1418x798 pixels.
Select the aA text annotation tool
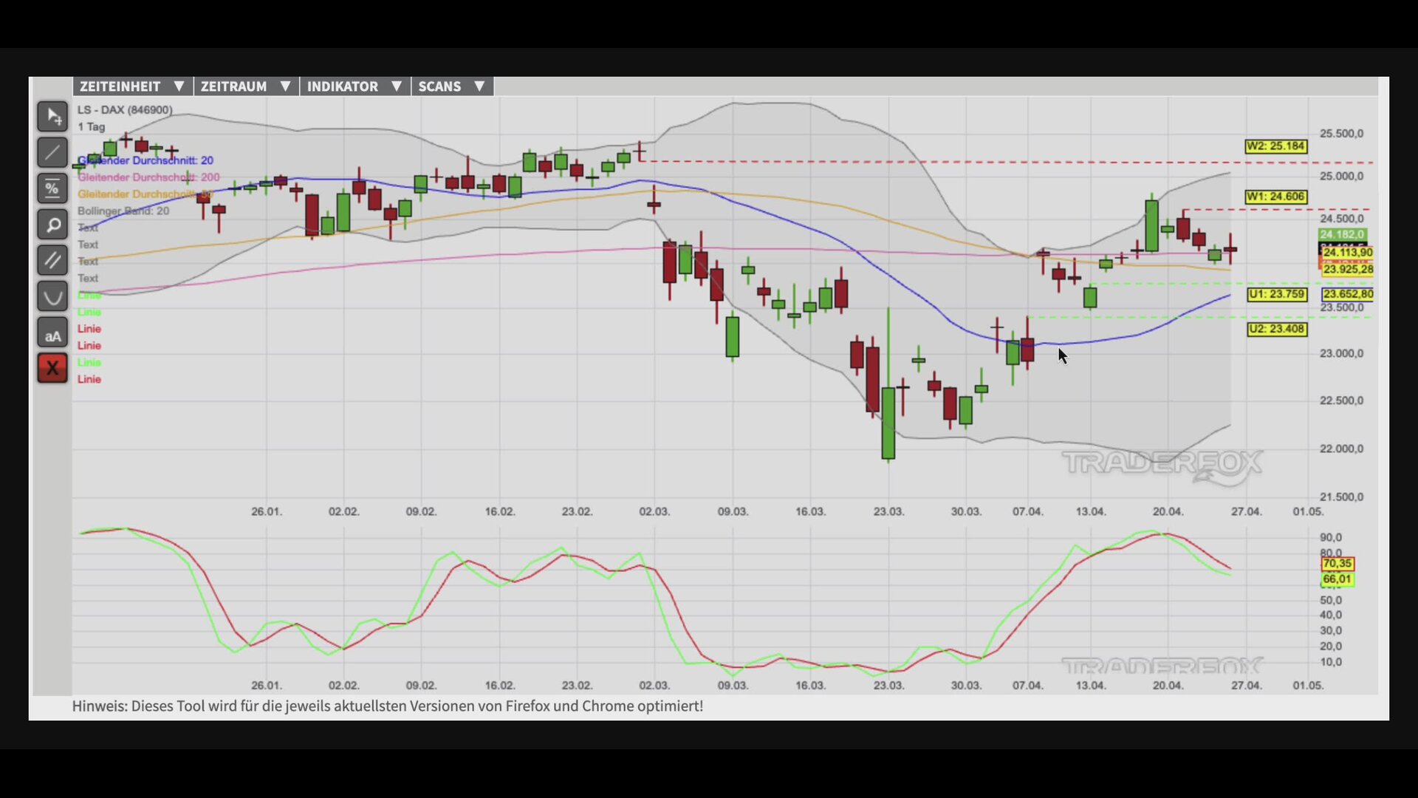coord(52,333)
